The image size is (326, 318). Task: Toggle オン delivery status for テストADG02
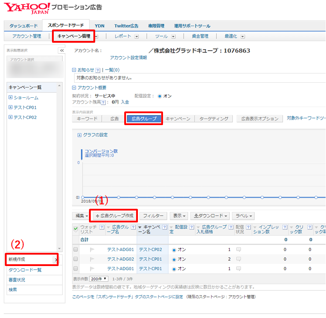174,259
